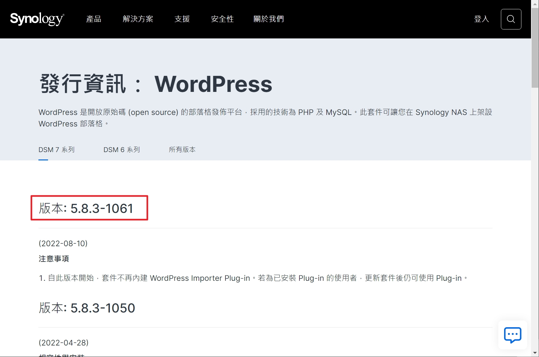Click the 發行資訊： WordPress page title
This screenshot has width=539, height=357.
click(156, 84)
